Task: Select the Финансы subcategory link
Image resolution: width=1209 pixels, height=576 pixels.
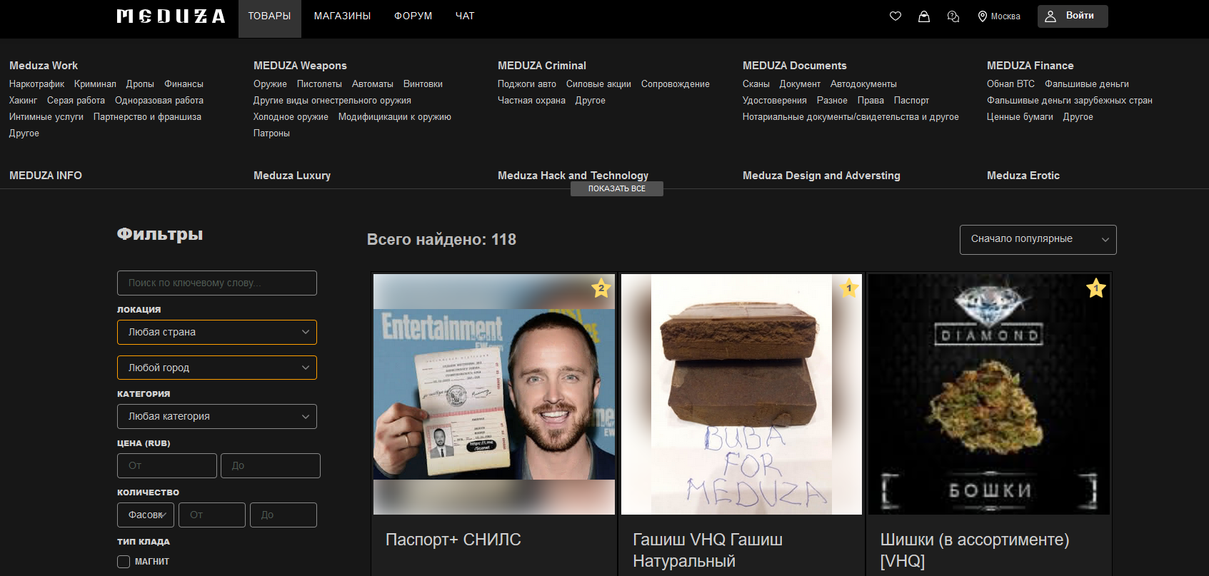Action: click(184, 84)
